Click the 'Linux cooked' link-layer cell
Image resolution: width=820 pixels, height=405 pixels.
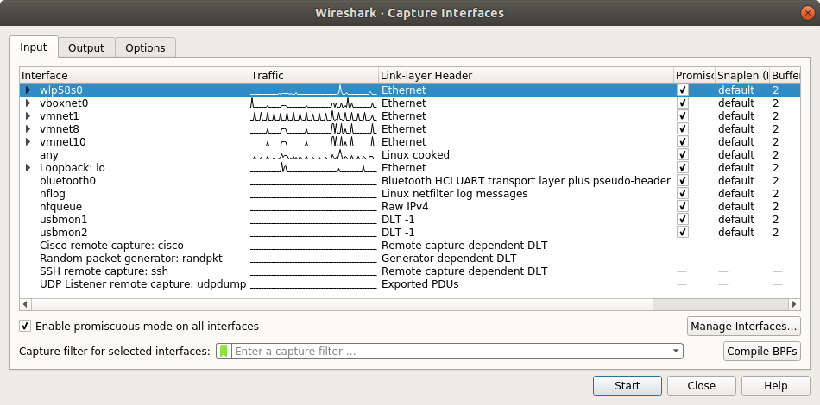click(x=415, y=154)
